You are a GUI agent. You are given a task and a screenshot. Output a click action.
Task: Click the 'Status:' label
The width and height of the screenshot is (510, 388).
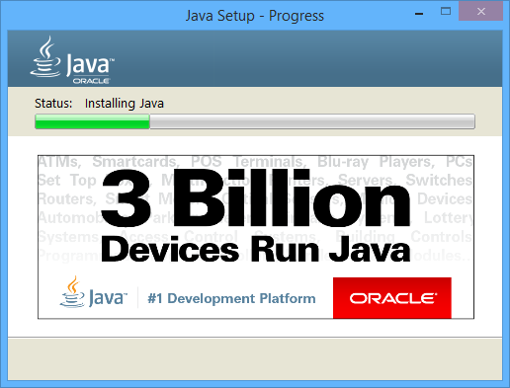pos(53,104)
